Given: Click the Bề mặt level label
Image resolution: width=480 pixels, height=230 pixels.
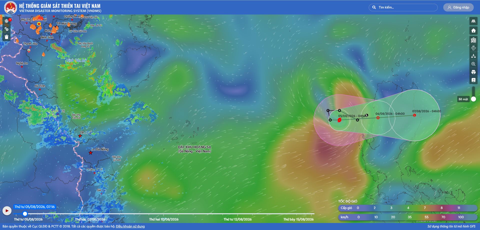Looking at the screenshot, I should [x=463, y=99].
